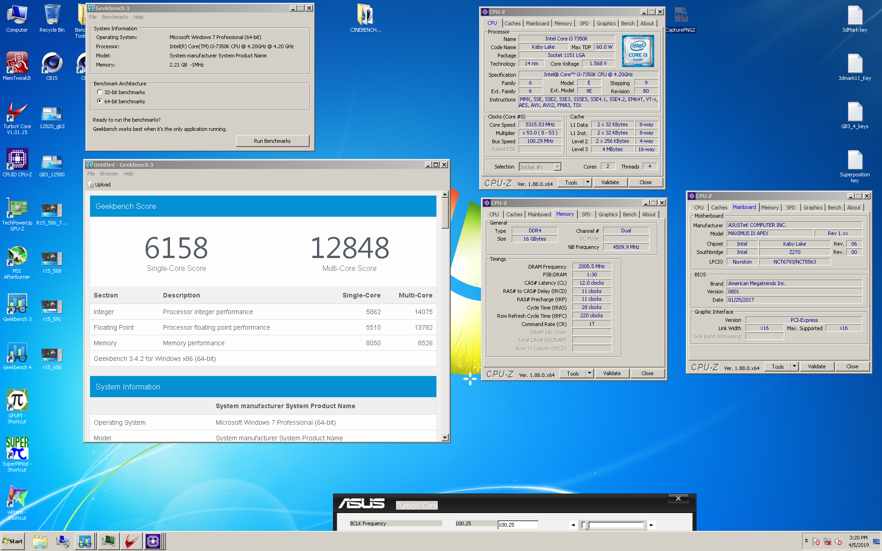Image resolution: width=882 pixels, height=551 pixels.
Task: Open About tab in Mainboard CPU-Z window
Action: pyautogui.click(x=854, y=208)
